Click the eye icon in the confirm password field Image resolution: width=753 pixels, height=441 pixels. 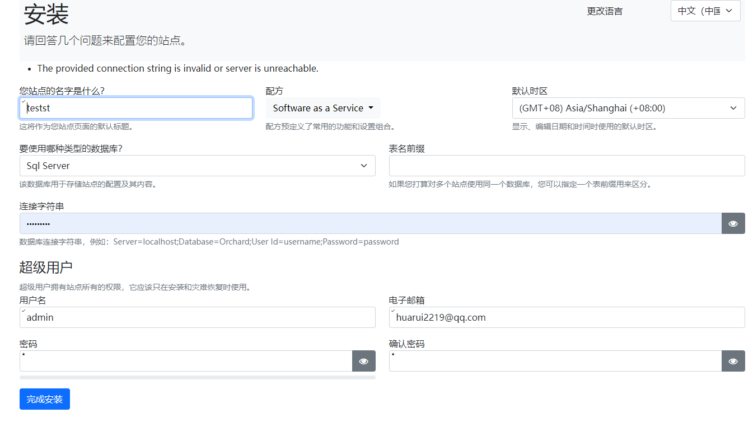733,361
